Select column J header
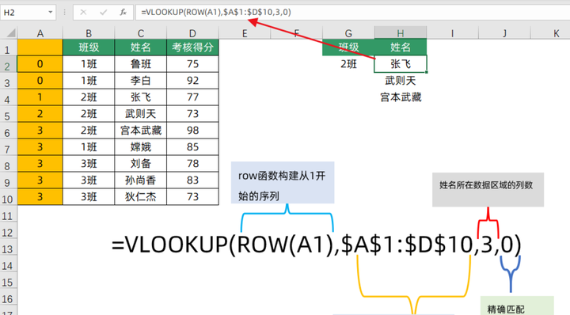Image resolution: width=570 pixels, height=315 pixels. 504,33
